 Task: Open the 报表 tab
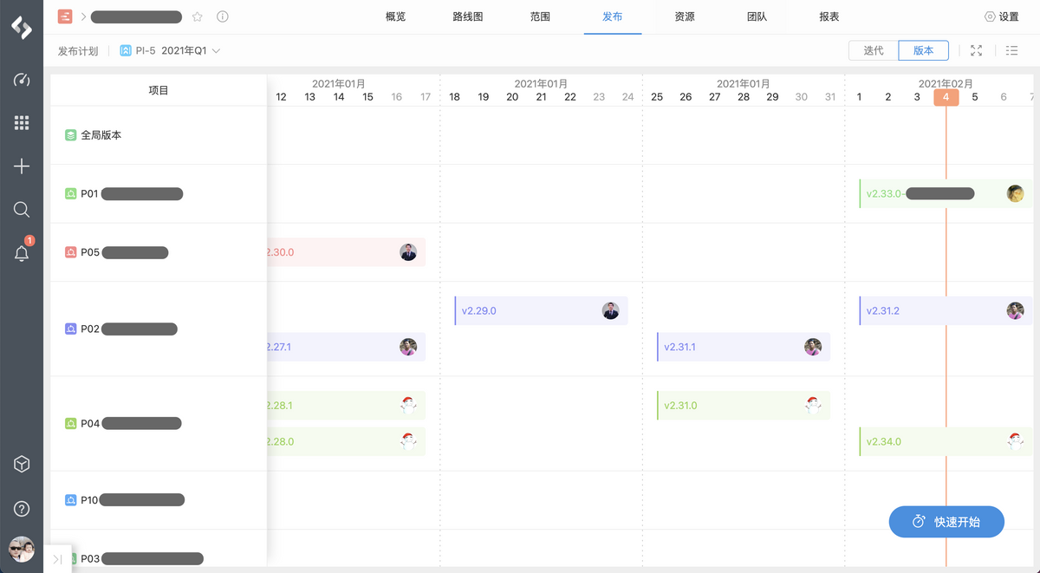[x=829, y=16]
